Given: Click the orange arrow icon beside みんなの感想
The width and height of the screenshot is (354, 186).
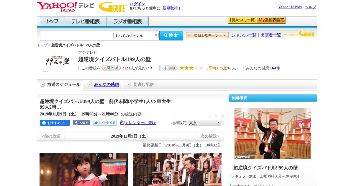Looking at the screenshot, I should click(x=89, y=85).
